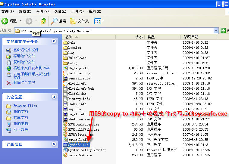
Task: Open the Forward button history dropdown
Action: (x=36, y=21)
